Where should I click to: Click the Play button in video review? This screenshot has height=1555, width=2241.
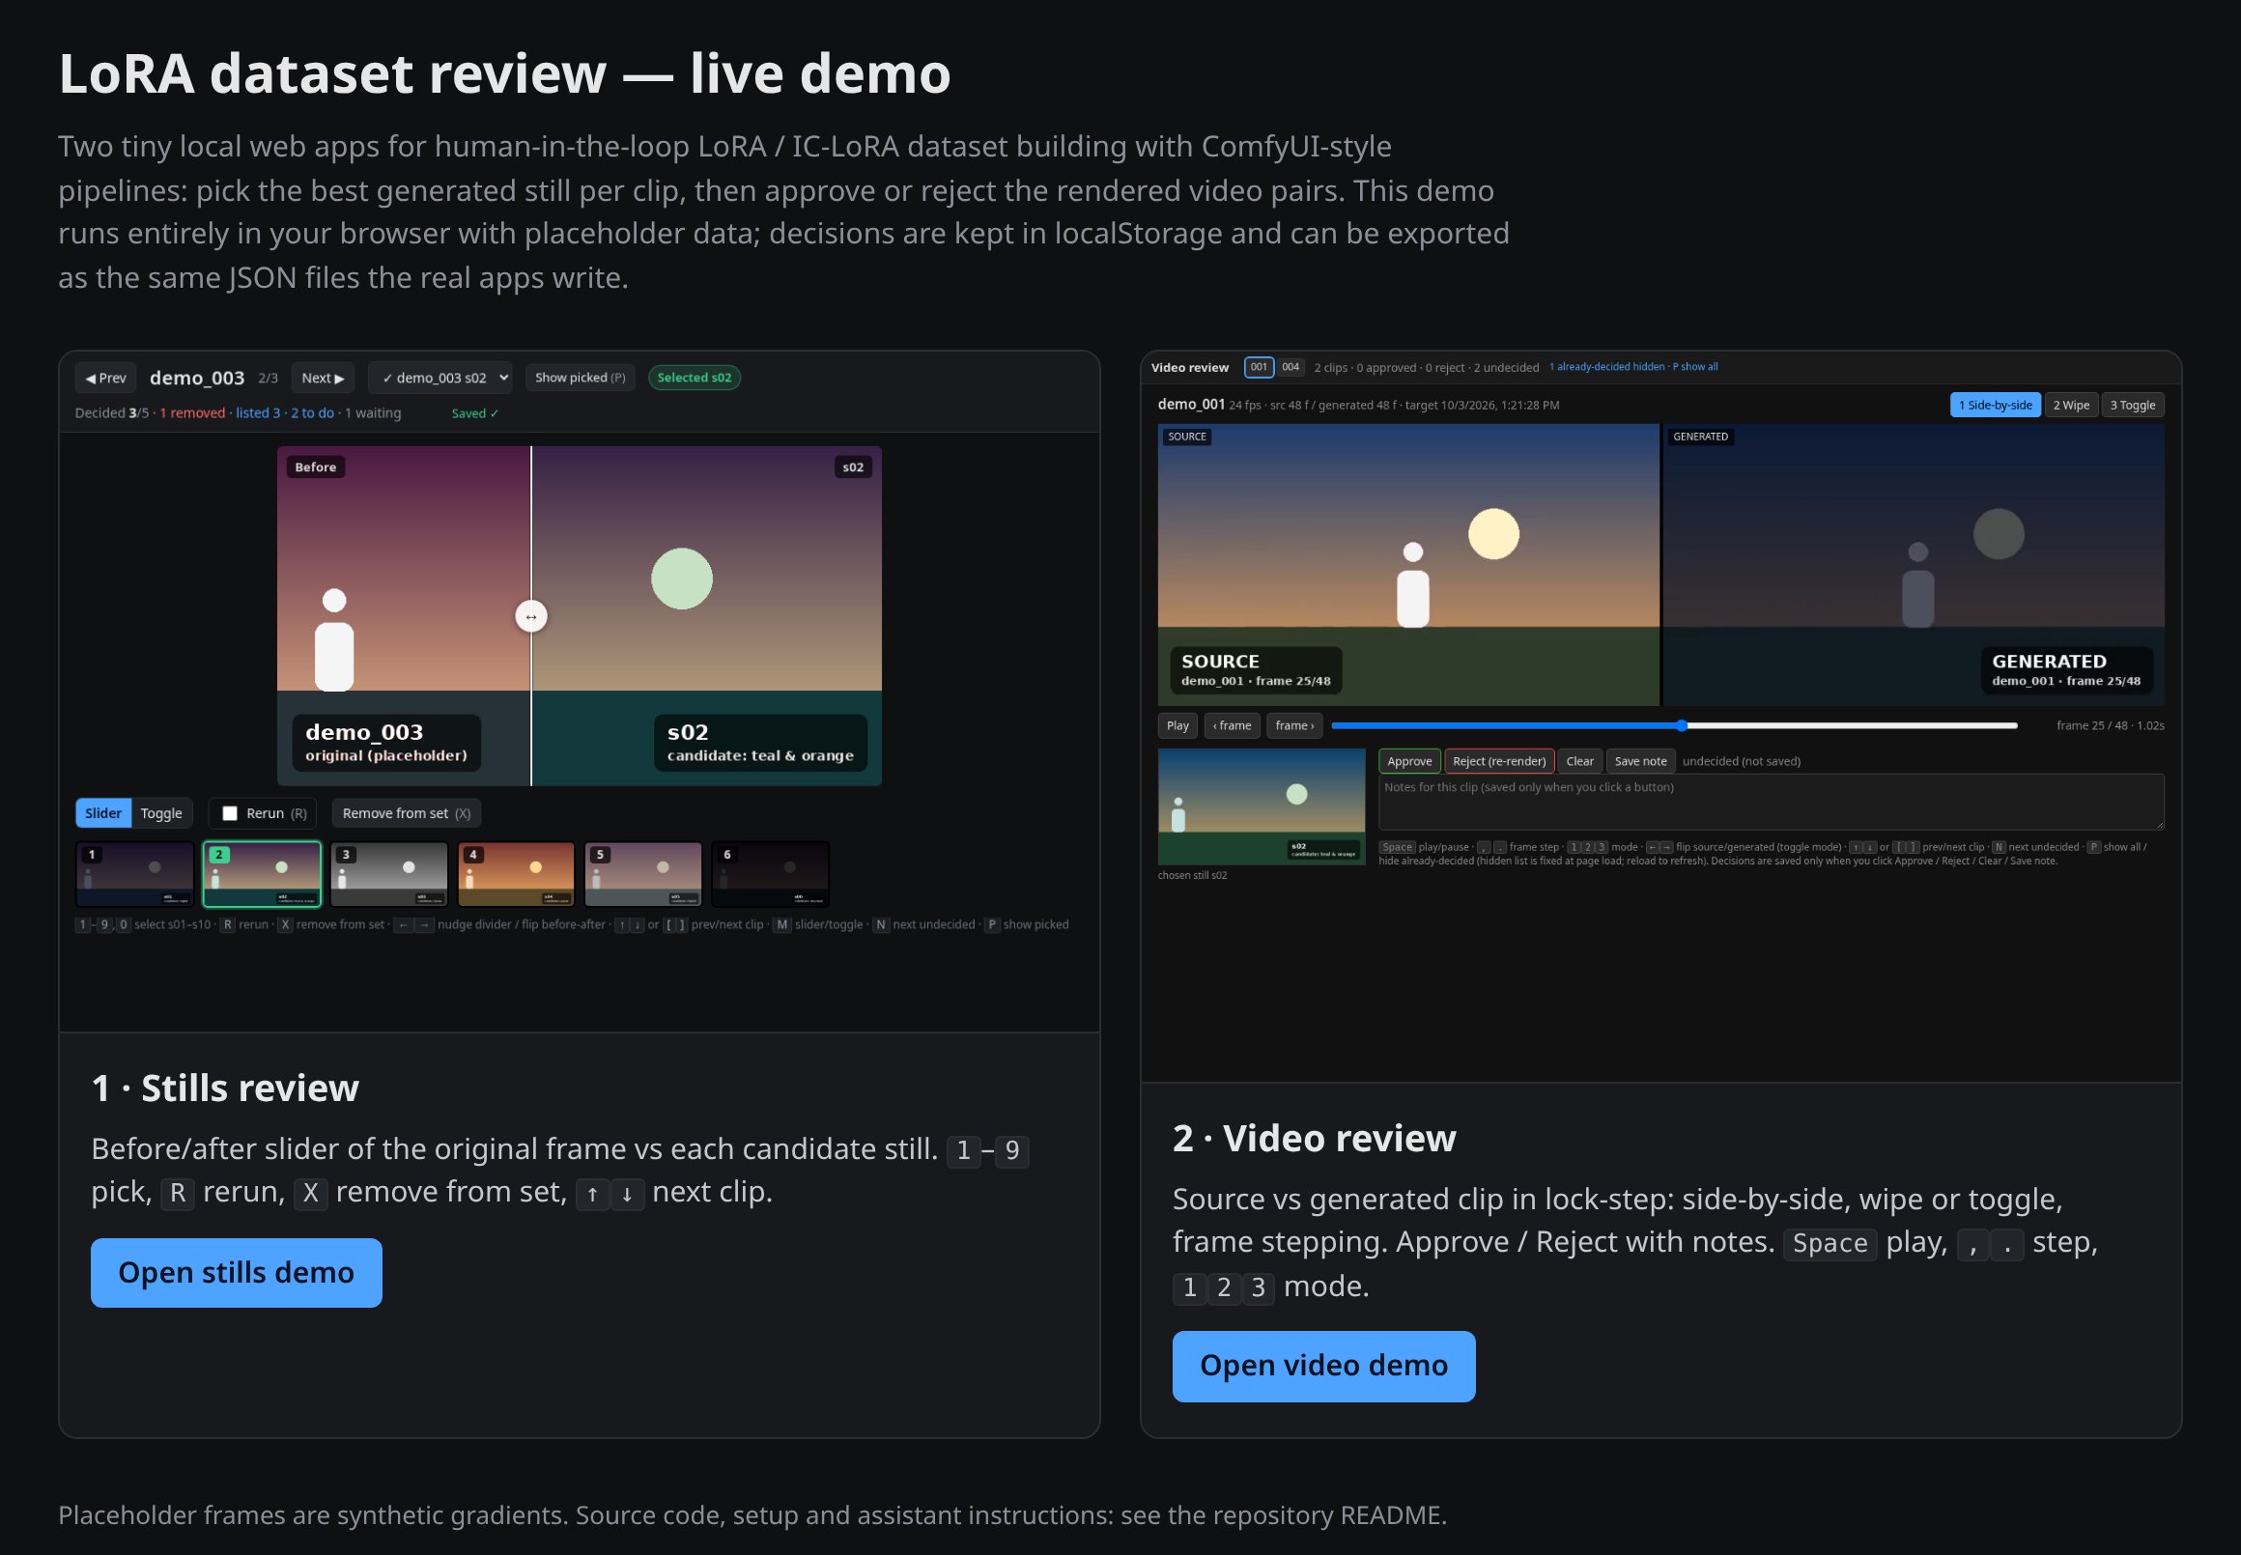[x=1177, y=726]
